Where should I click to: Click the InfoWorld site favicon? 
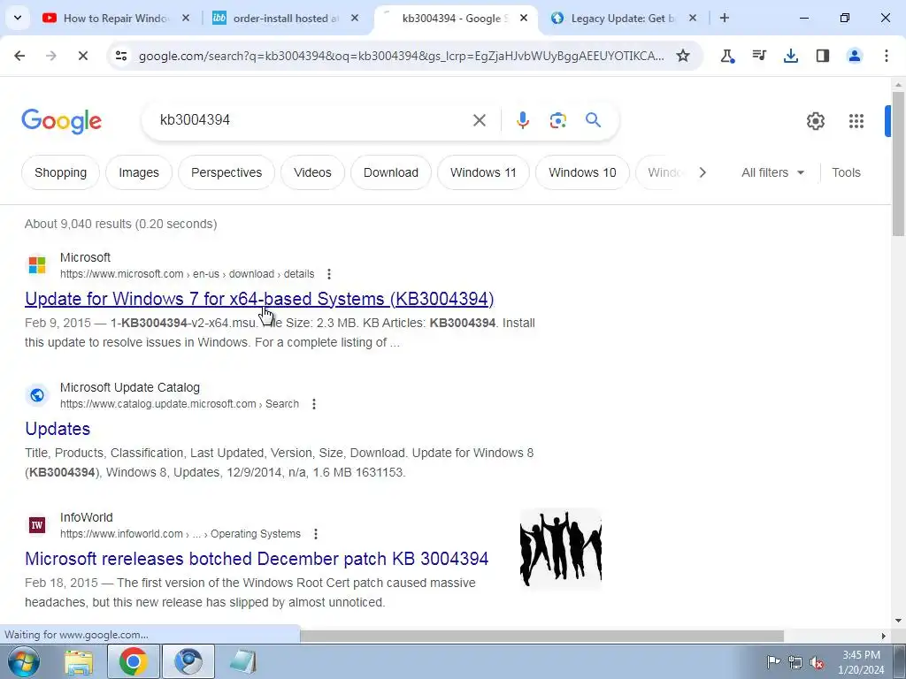[37, 525]
